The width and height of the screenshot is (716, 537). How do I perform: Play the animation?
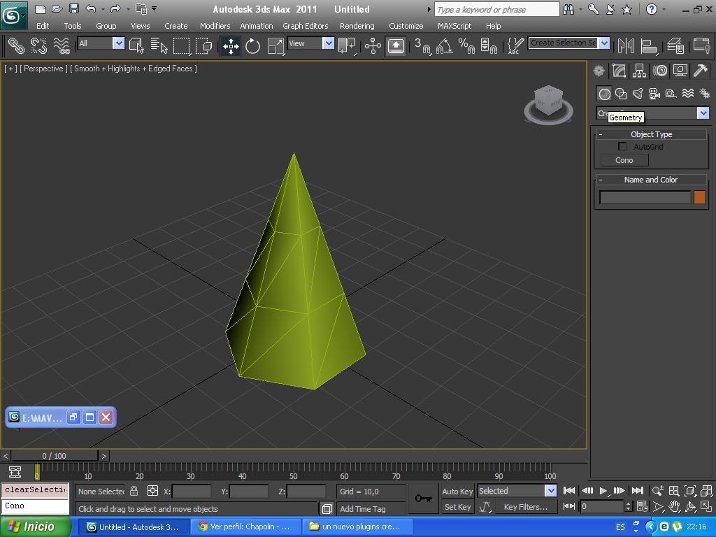click(x=603, y=491)
